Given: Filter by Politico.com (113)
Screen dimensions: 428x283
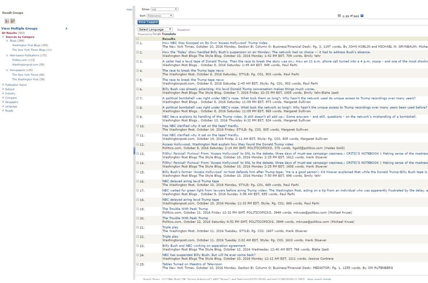Looking at the screenshot, I should pos(24,60).
